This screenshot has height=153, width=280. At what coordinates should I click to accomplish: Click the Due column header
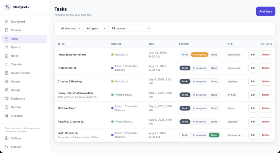[151, 44]
